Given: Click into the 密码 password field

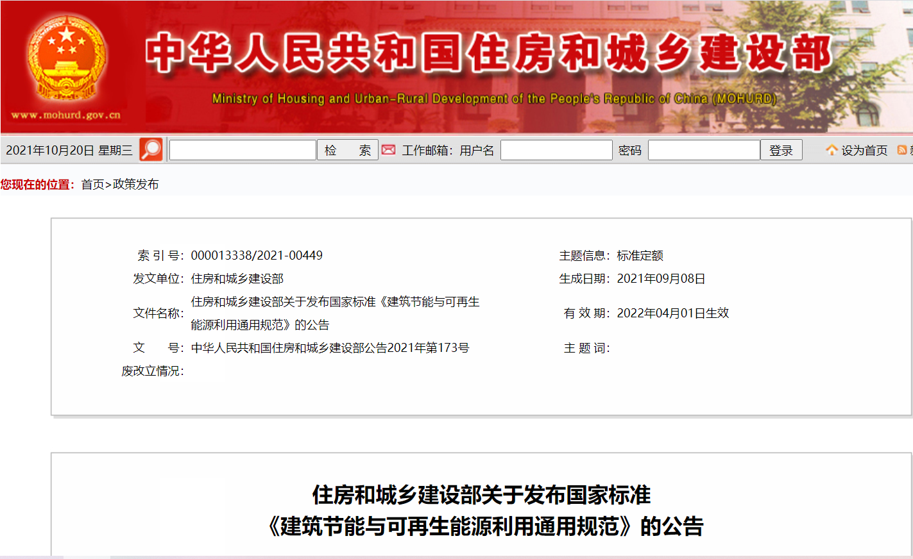Looking at the screenshot, I should coord(703,150).
